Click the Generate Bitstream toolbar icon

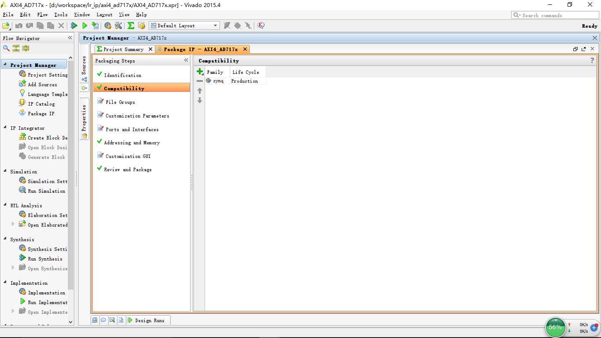95,26
